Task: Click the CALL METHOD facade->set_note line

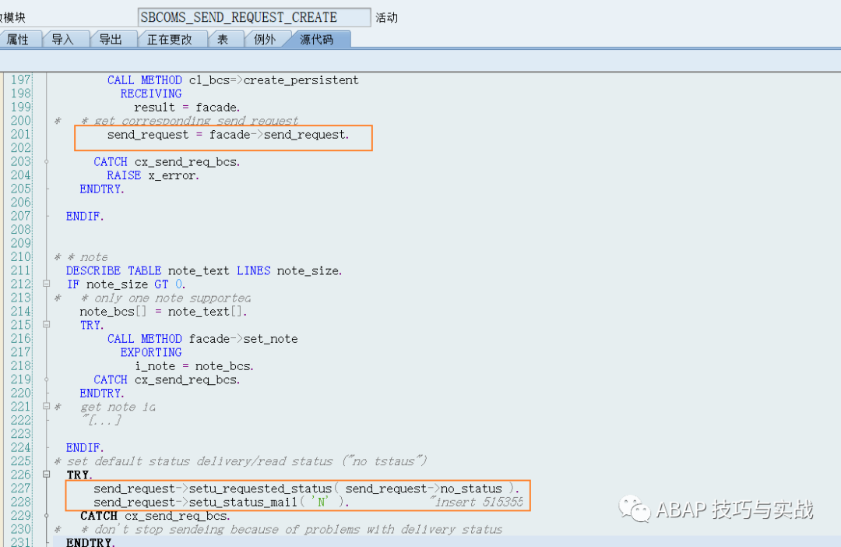Action: click(x=202, y=339)
